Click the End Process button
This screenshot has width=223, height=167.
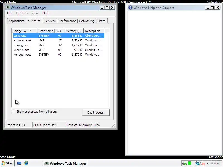click(x=95, y=112)
